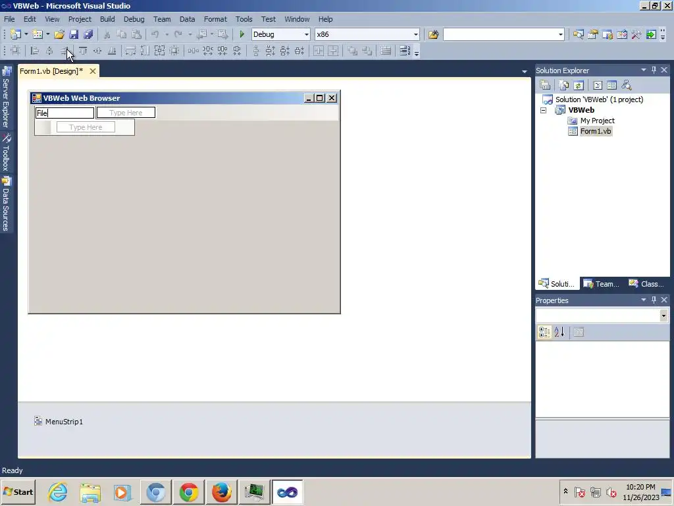Click the Align to Grid layout icon
674x506 pixels.
coord(16,51)
